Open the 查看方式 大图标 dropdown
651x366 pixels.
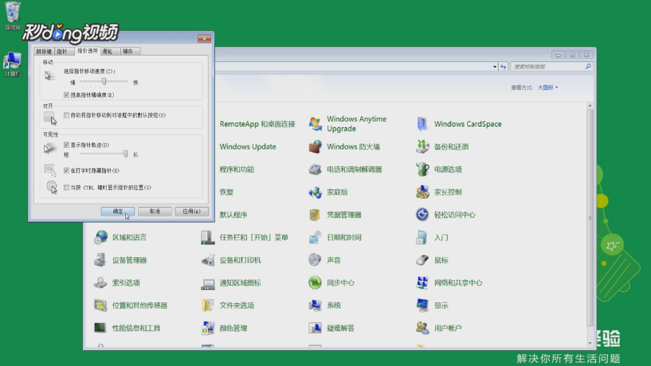[x=547, y=88]
